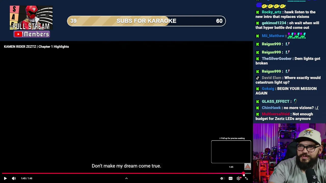
Task: Click username David Elam in chat
Action: point(271,78)
